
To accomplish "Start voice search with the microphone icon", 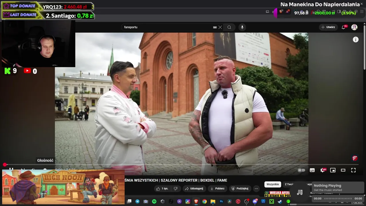I will click(242, 27).
